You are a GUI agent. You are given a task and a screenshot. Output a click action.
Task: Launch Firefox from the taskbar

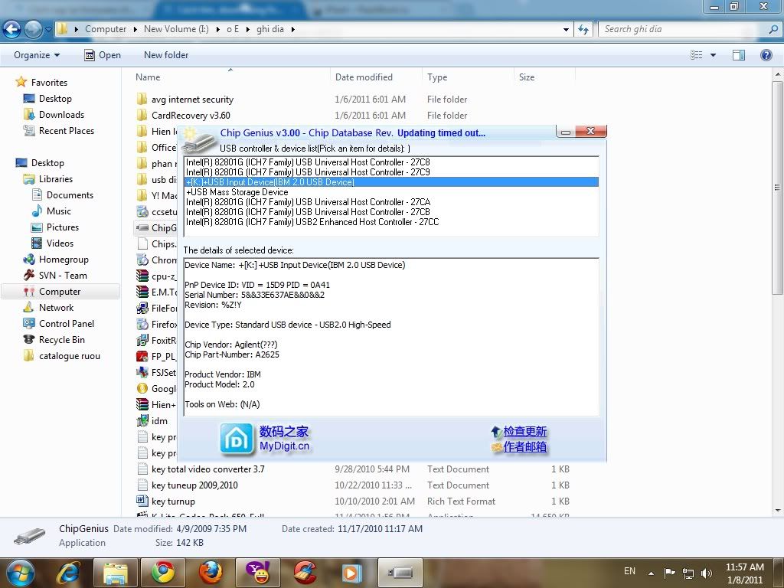point(210,573)
